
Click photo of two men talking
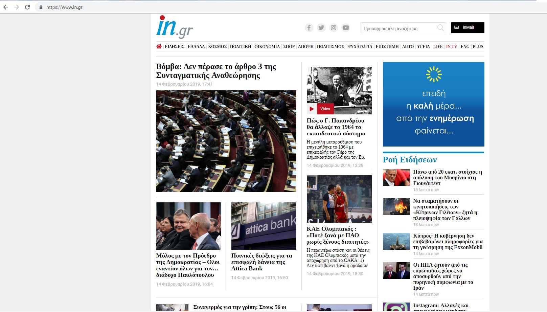click(188, 226)
